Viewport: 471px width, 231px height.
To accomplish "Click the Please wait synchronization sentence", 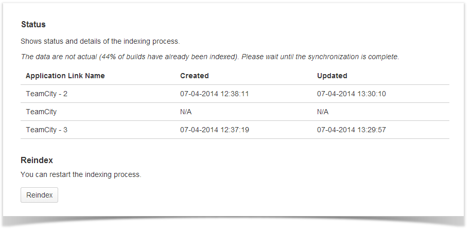I will pyautogui.click(x=320, y=57).
